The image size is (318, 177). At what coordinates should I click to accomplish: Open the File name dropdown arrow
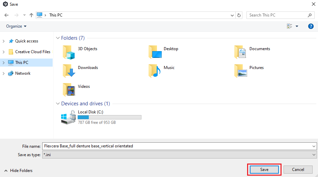[x=314, y=146]
